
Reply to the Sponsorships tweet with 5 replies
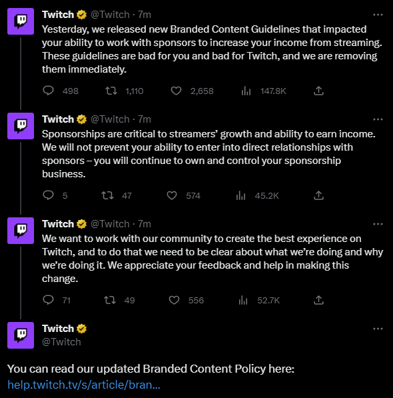(x=48, y=195)
